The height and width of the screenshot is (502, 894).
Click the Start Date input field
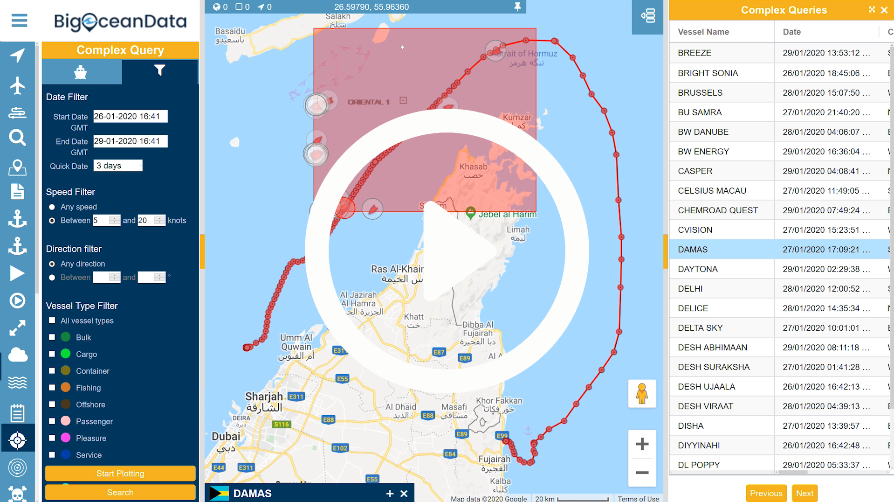[x=131, y=116]
